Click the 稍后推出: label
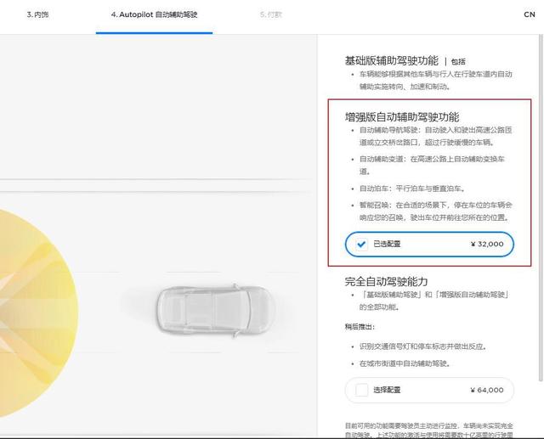 pyautogui.click(x=360, y=327)
